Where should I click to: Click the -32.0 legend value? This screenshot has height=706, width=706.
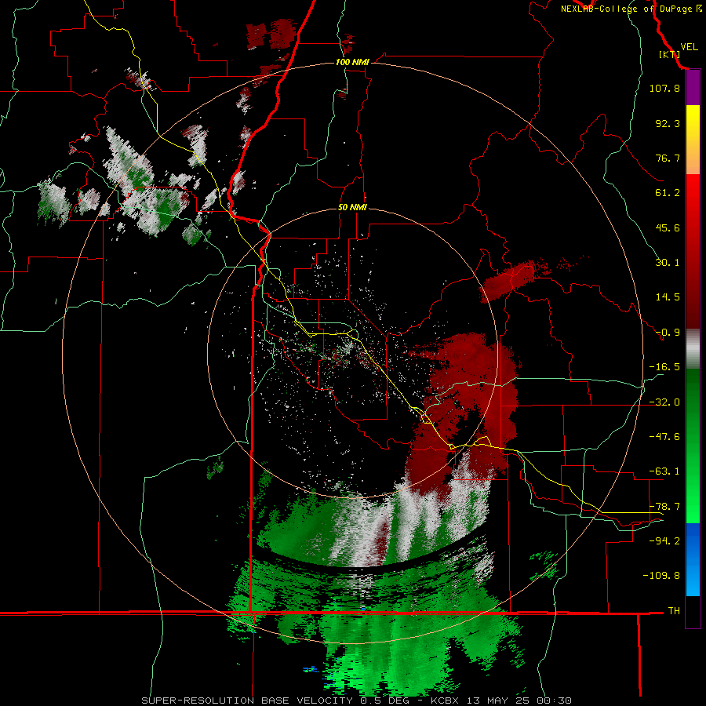tap(664, 402)
